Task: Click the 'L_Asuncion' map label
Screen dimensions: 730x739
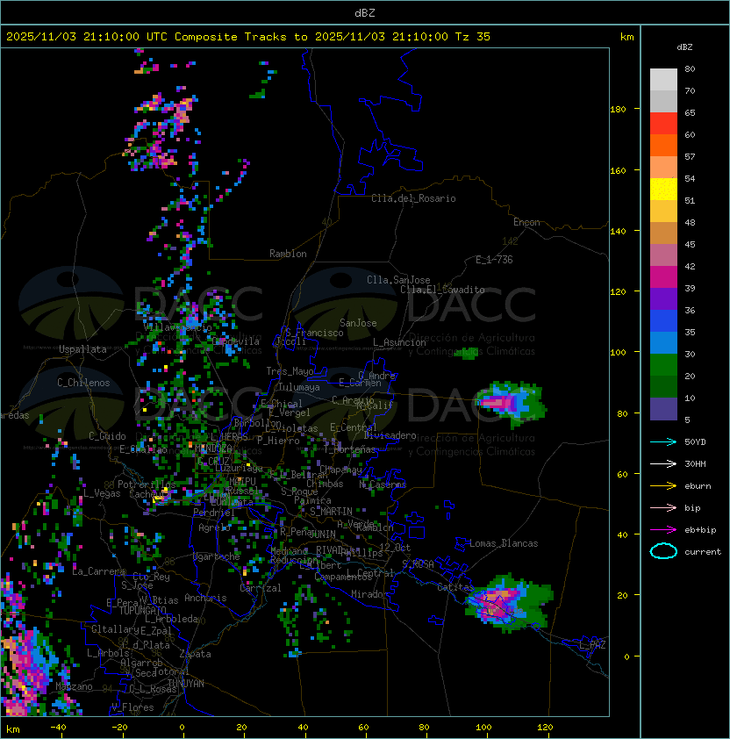Action: (399, 342)
